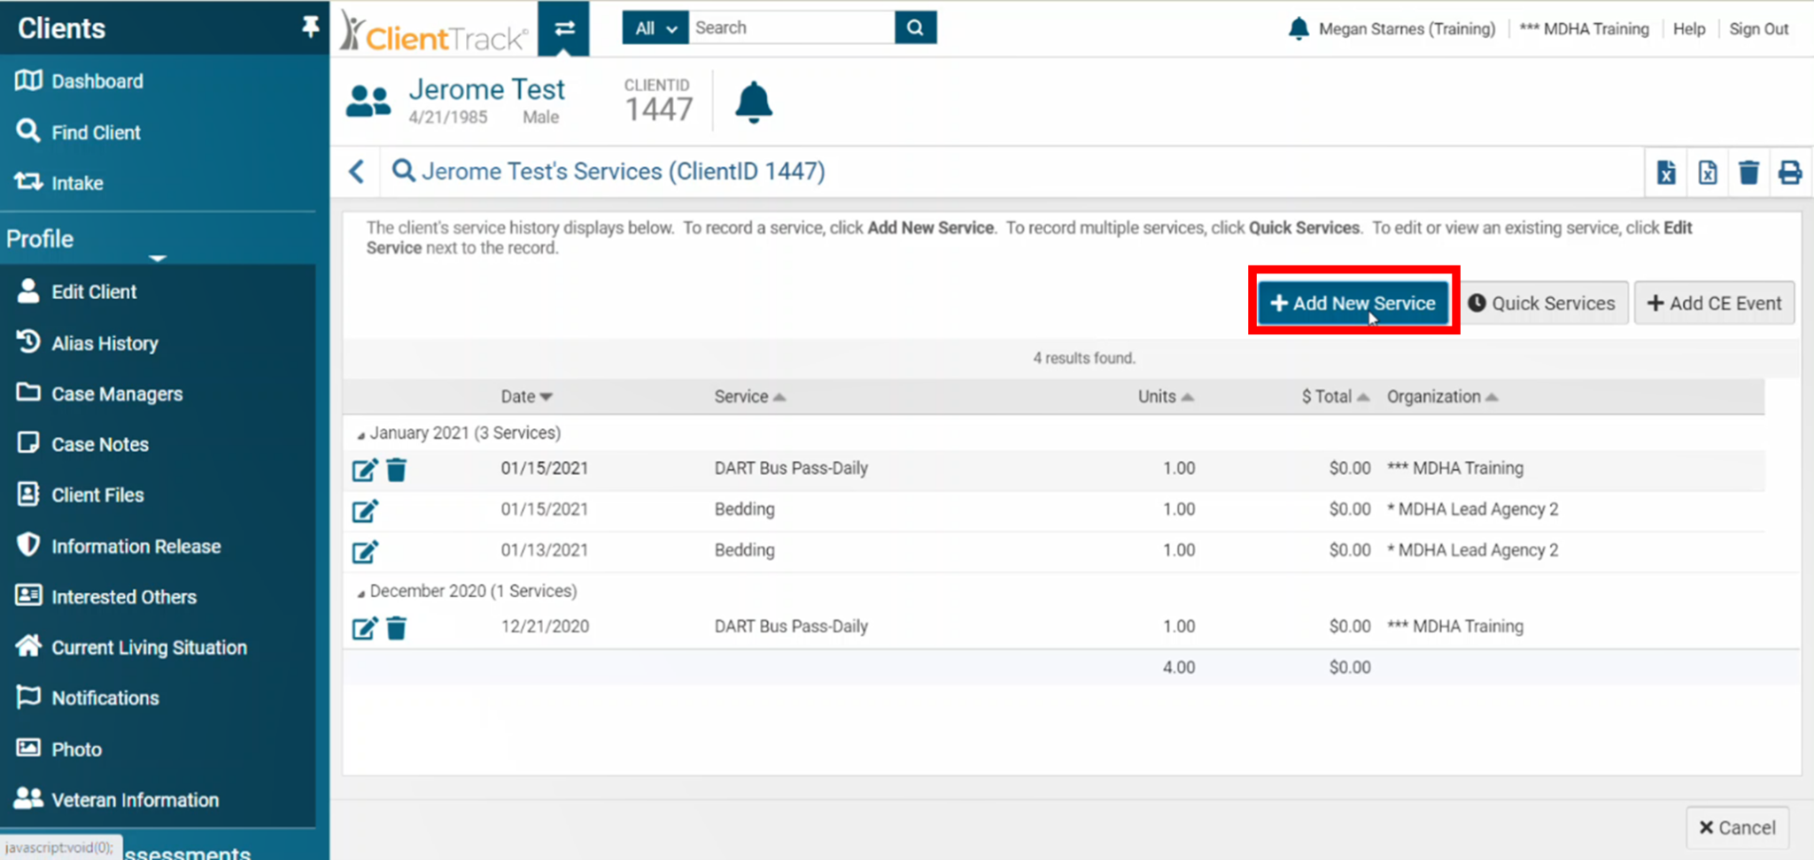Edit the 01/15/2021 DART Bus Pass service
Image resolution: width=1814 pixels, height=860 pixels.
point(365,470)
